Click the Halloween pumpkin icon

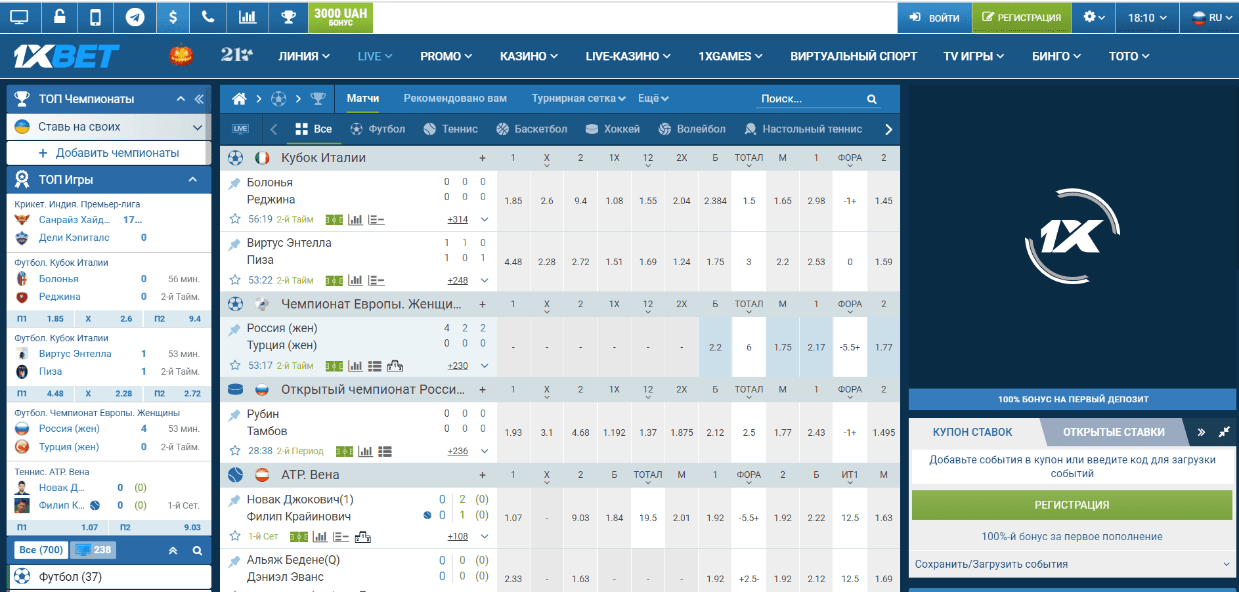click(181, 55)
